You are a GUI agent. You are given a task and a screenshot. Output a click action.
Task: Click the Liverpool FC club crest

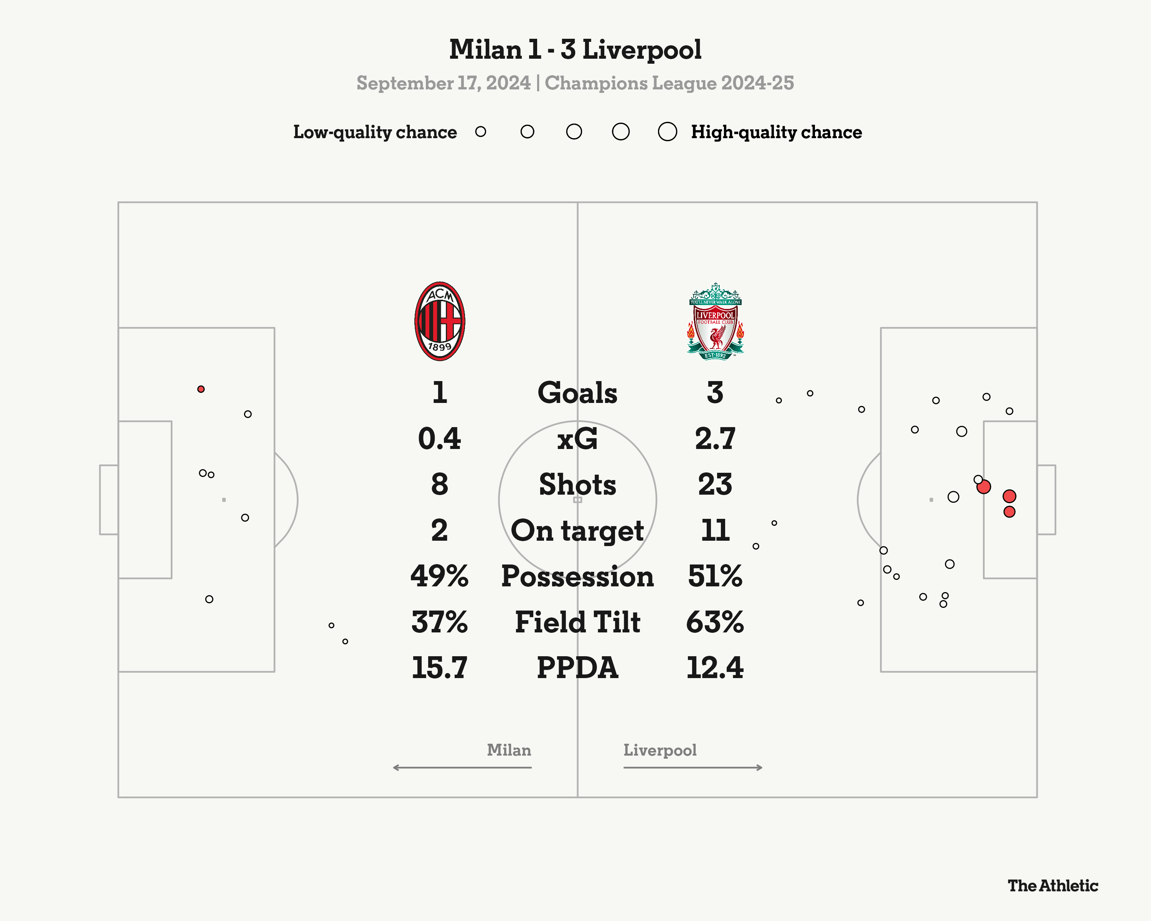pos(715,322)
